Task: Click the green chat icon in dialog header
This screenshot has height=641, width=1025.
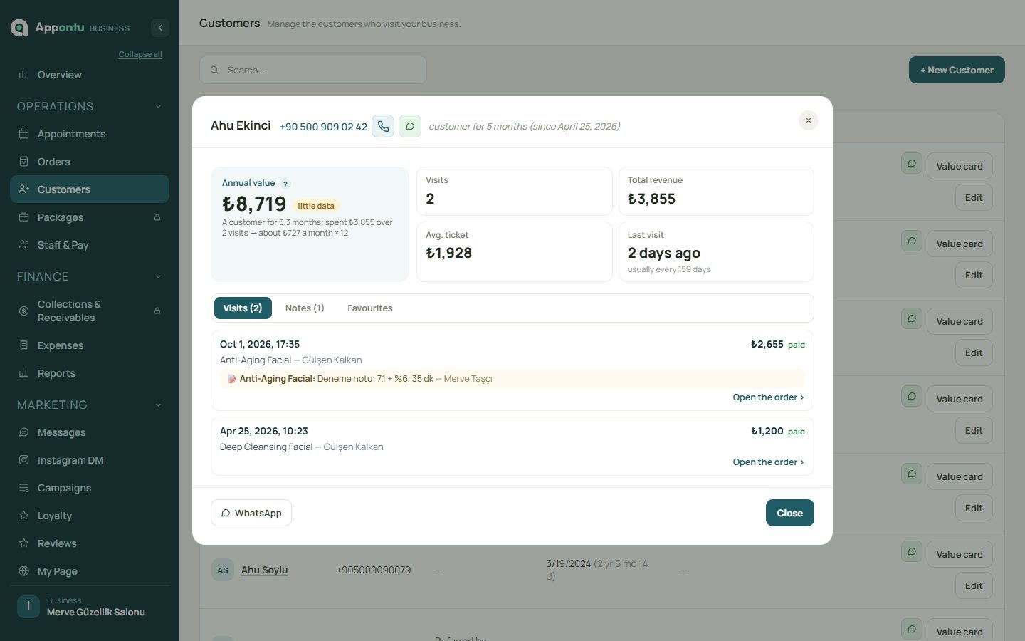Action: click(x=410, y=126)
